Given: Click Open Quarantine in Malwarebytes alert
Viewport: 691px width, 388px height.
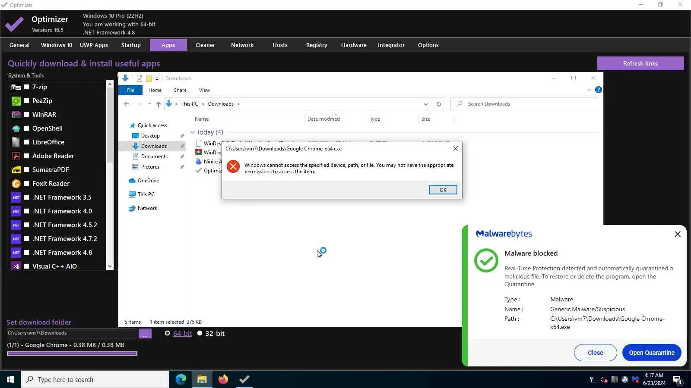Looking at the screenshot, I should click(652, 353).
